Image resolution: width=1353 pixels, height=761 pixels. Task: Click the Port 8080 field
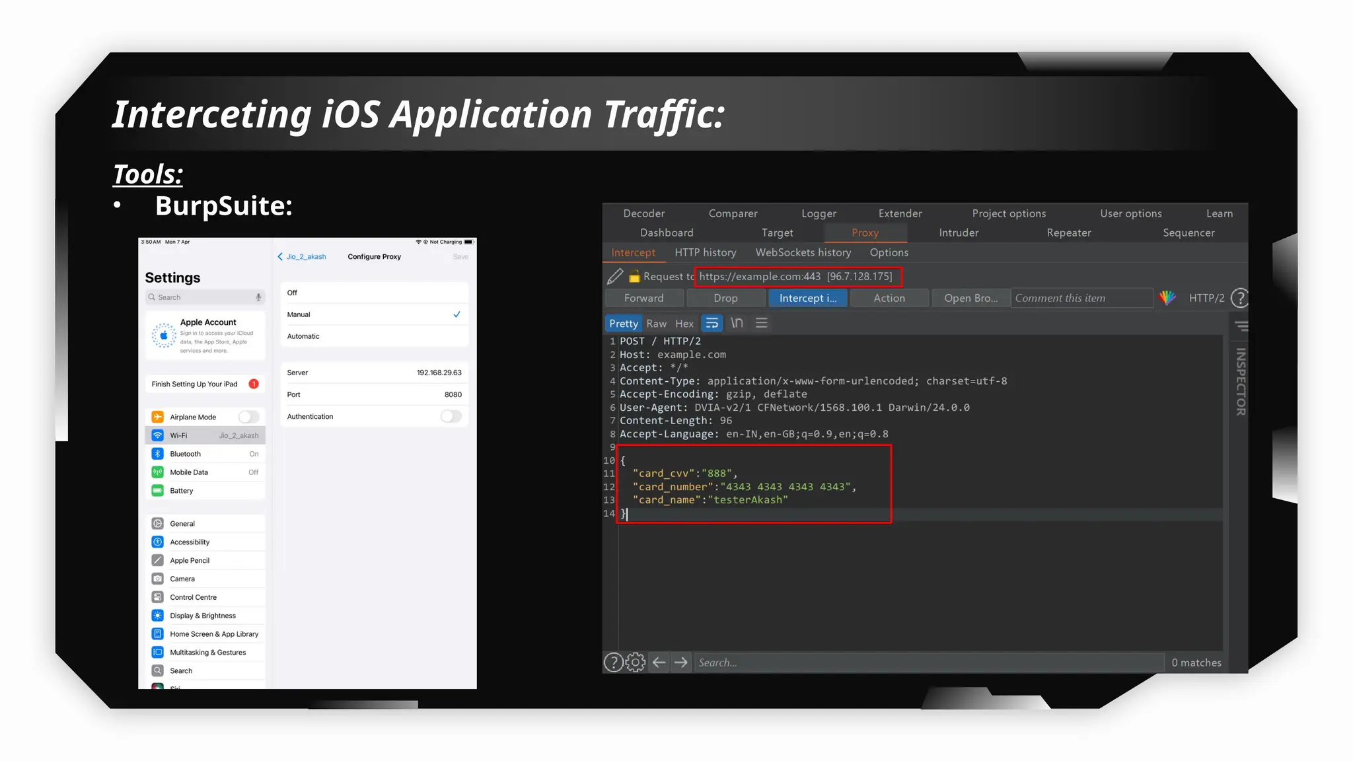point(374,394)
